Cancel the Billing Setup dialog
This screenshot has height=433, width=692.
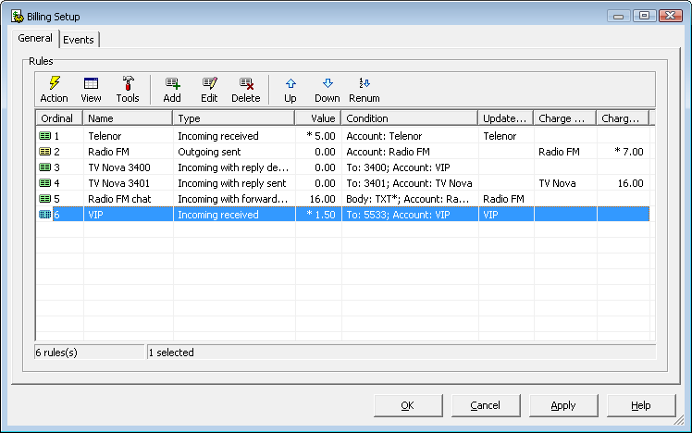tap(486, 405)
